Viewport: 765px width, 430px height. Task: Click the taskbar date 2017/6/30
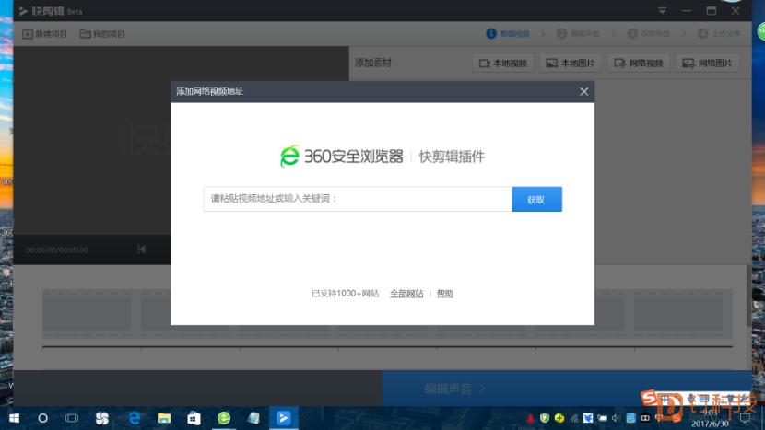point(710,424)
